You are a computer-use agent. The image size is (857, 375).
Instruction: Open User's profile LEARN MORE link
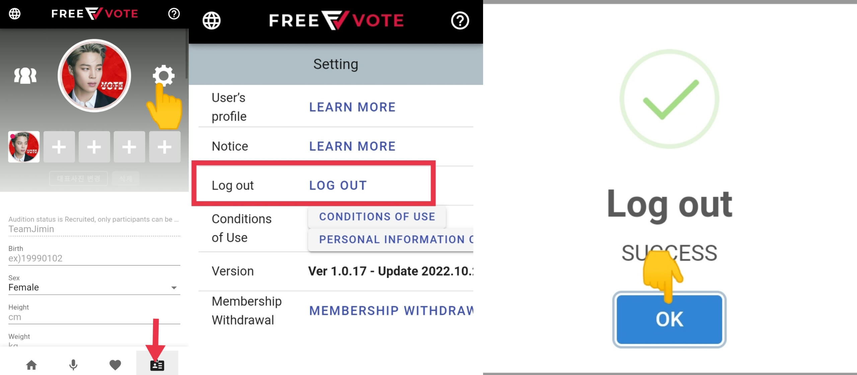tap(352, 107)
